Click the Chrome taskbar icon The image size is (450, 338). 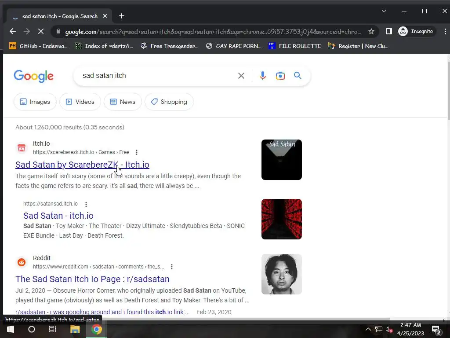tap(97, 329)
